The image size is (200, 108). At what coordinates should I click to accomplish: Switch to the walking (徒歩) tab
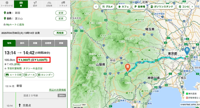tap(35, 4)
